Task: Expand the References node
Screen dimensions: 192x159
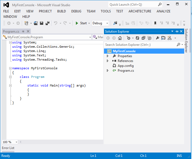Action: point(107,61)
